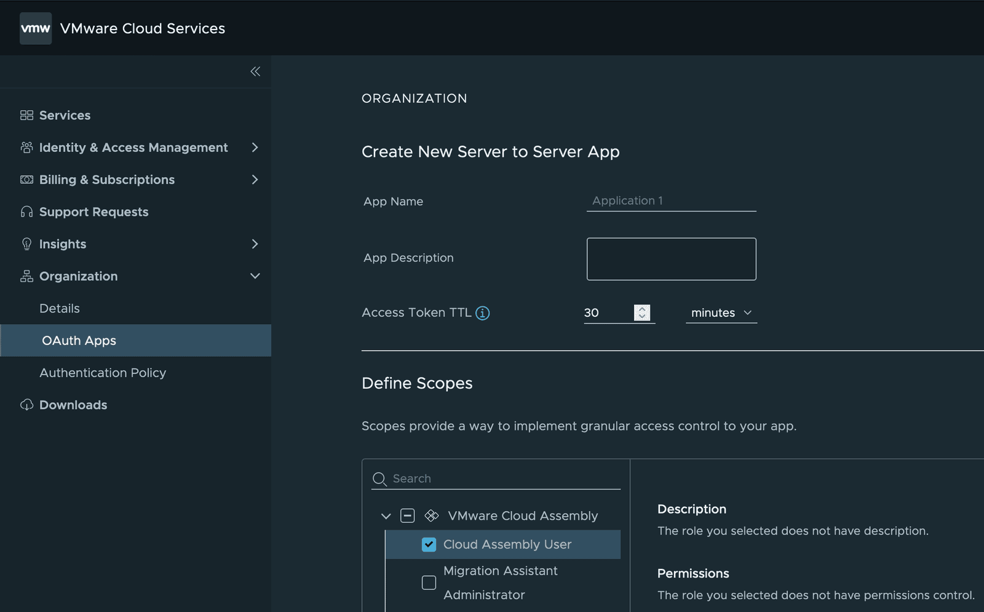The width and height of the screenshot is (984, 612).
Task: Collapse the VMware Cloud Assembly scope tree
Action: 386,515
